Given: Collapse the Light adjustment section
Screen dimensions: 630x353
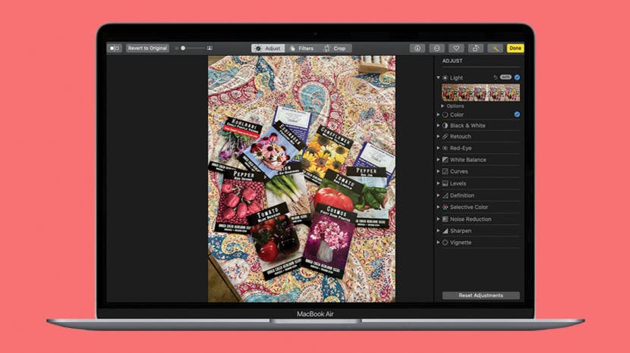Looking at the screenshot, I should 439,77.
